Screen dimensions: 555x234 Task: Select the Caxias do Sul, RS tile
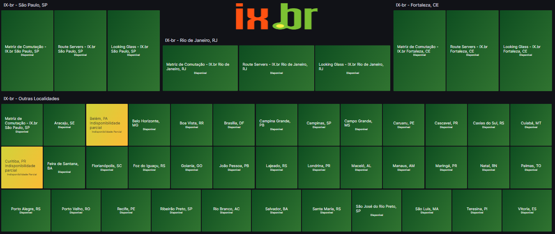(488, 125)
